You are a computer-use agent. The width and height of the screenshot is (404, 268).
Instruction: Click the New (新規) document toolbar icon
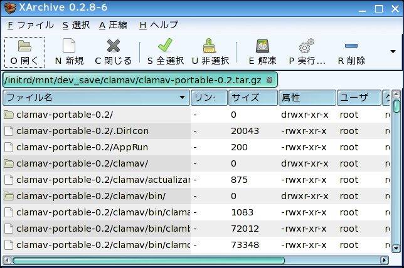(69, 46)
